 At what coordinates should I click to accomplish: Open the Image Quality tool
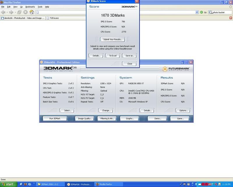pos(85,119)
